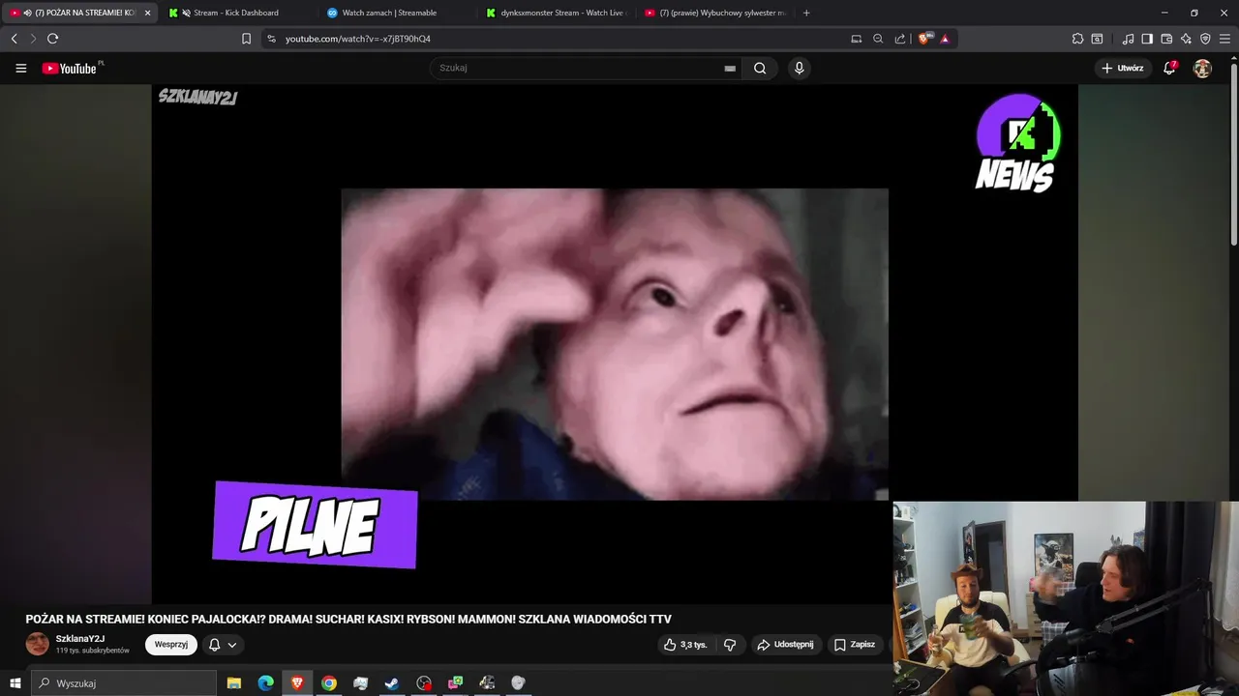Image resolution: width=1239 pixels, height=696 pixels.
Task: Open the Windows Start menu
Action: pos(15,683)
